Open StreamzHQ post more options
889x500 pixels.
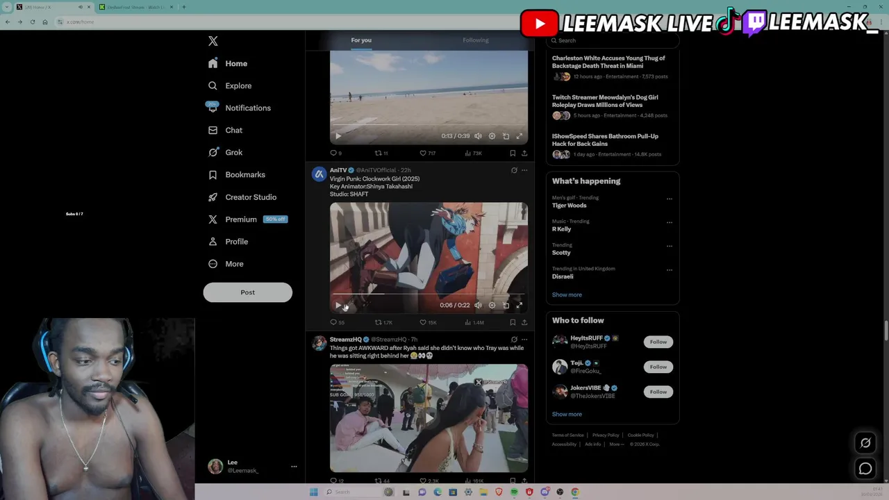[524, 340]
